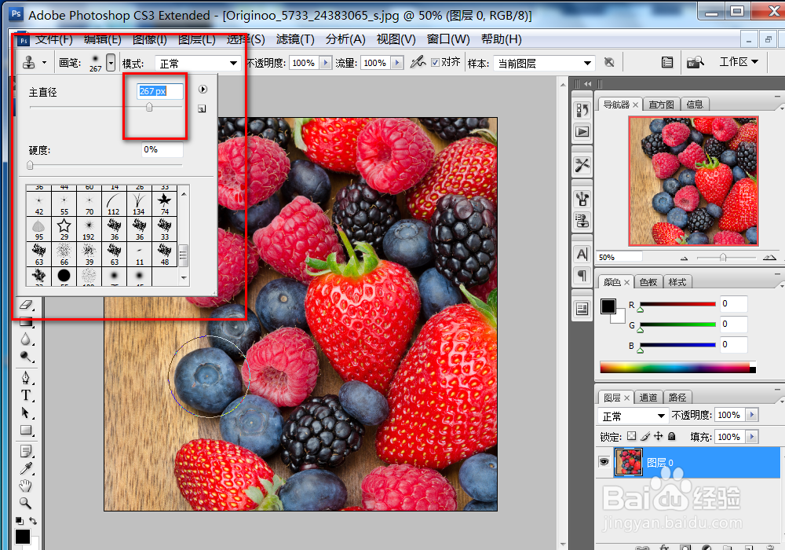Image resolution: width=785 pixels, height=550 pixels.
Task: Select the Path Selection arrow tool
Action: tap(26, 412)
